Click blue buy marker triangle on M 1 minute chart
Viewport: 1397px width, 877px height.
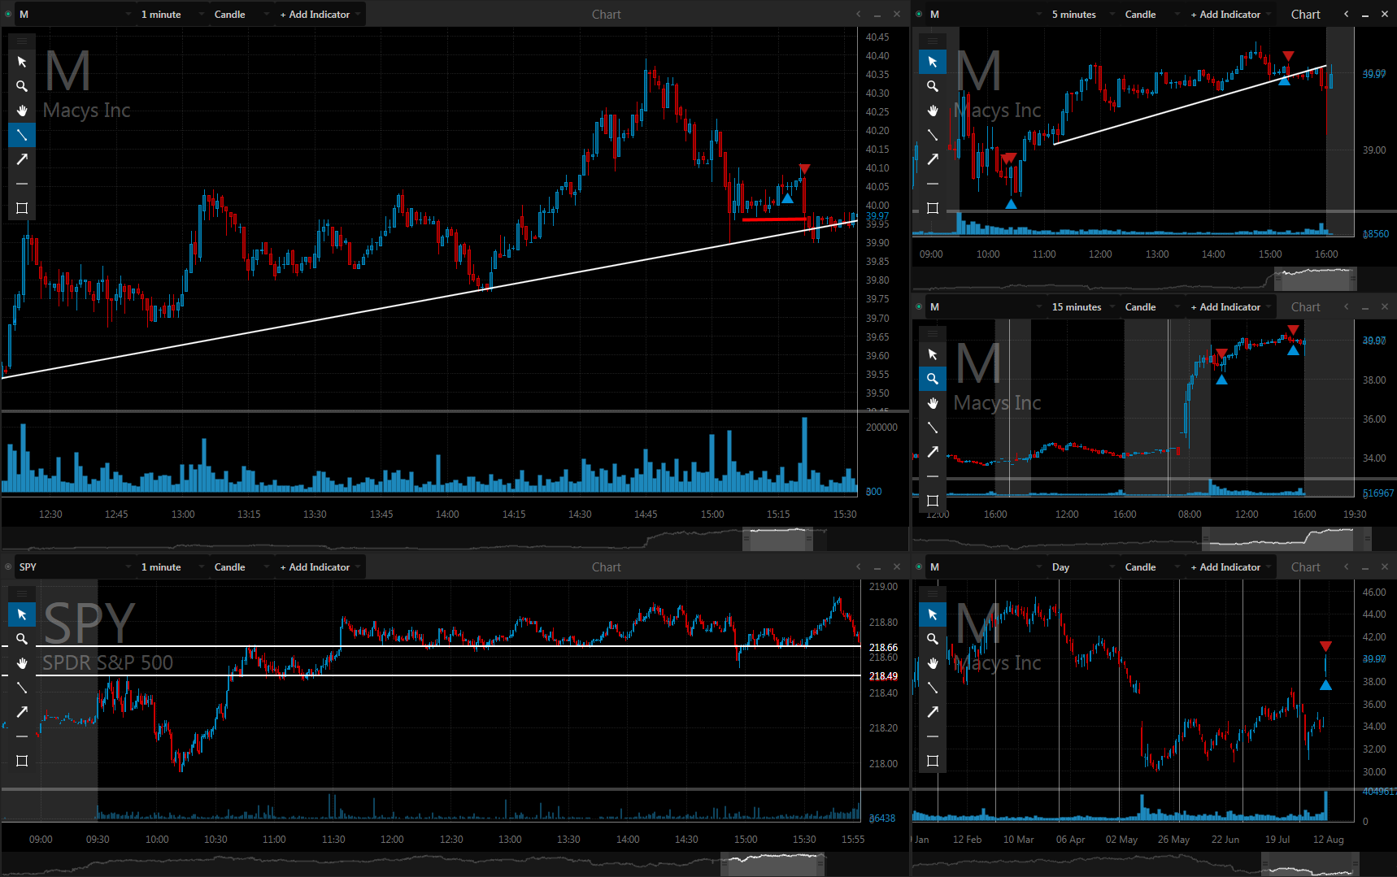point(787,198)
